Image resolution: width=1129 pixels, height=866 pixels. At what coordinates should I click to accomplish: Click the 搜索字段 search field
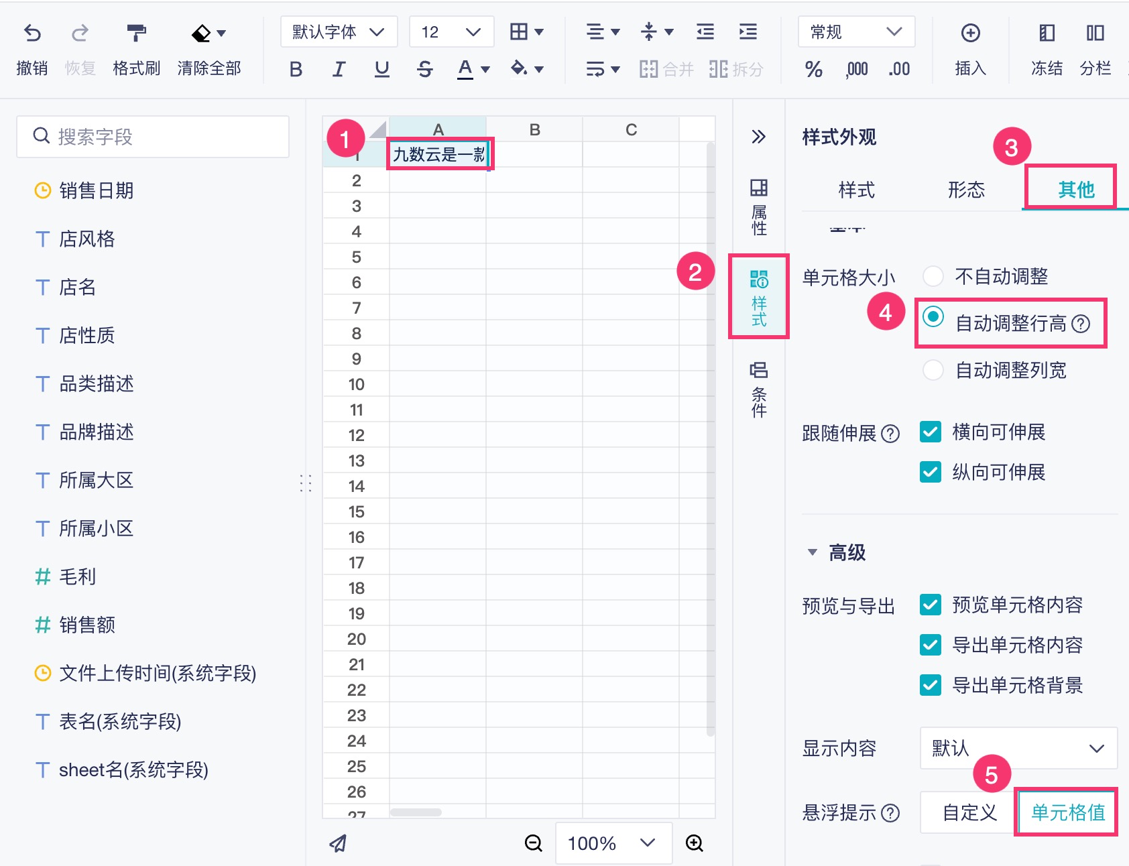[153, 137]
